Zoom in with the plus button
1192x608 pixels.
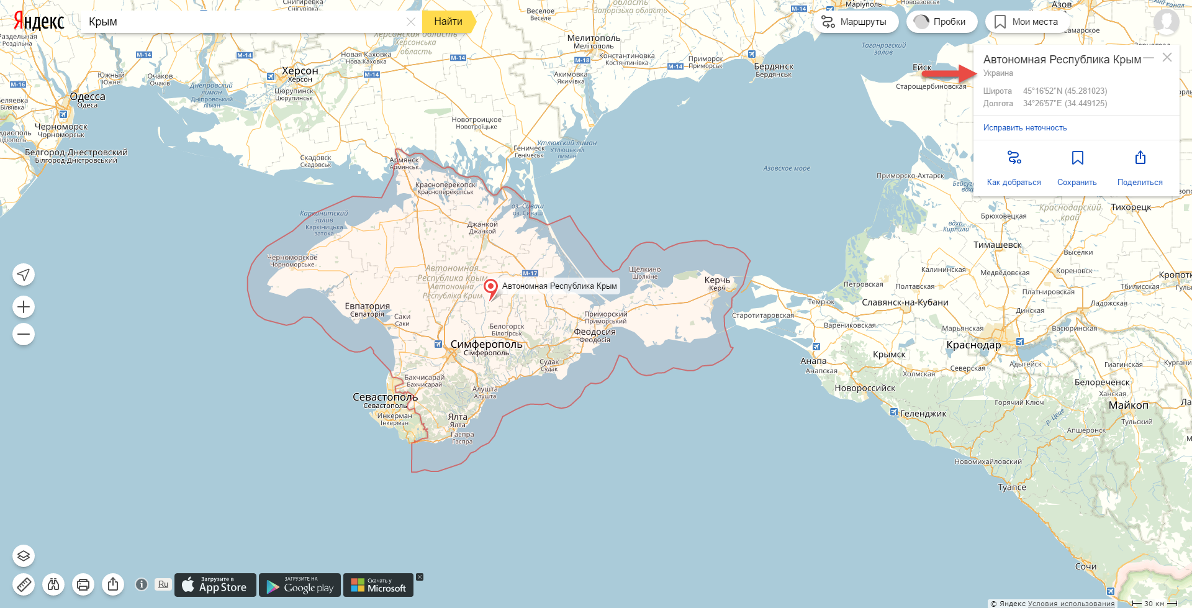click(24, 307)
